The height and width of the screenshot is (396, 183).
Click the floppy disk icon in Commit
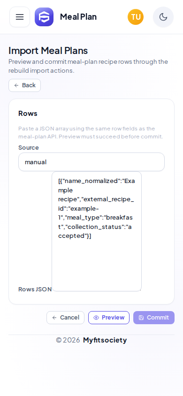(141, 318)
